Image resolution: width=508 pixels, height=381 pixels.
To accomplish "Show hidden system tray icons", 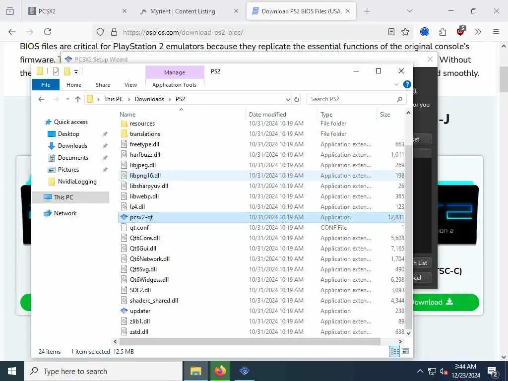I will 420,371.
